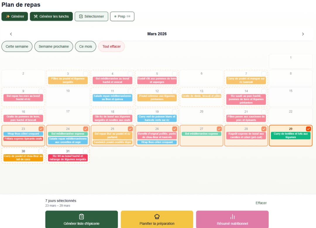
Task: Click the checkbox icon inside the Sélectionner button
Action: pyautogui.click(x=80, y=16)
